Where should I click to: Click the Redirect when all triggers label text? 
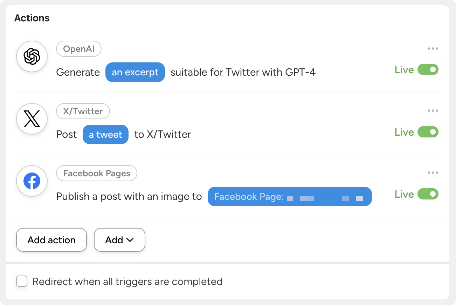coord(127,282)
